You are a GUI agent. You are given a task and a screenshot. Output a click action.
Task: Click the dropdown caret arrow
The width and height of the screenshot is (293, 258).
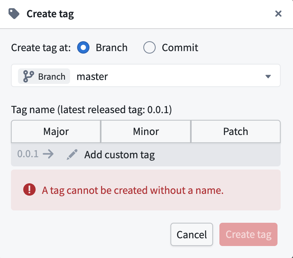point(268,76)
